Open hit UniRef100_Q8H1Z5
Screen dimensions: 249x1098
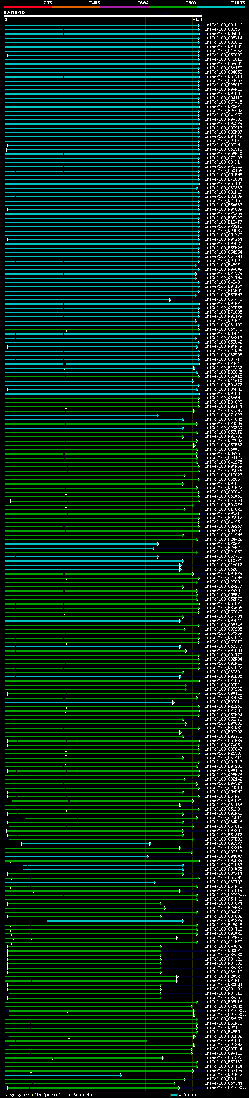[223, 68]
